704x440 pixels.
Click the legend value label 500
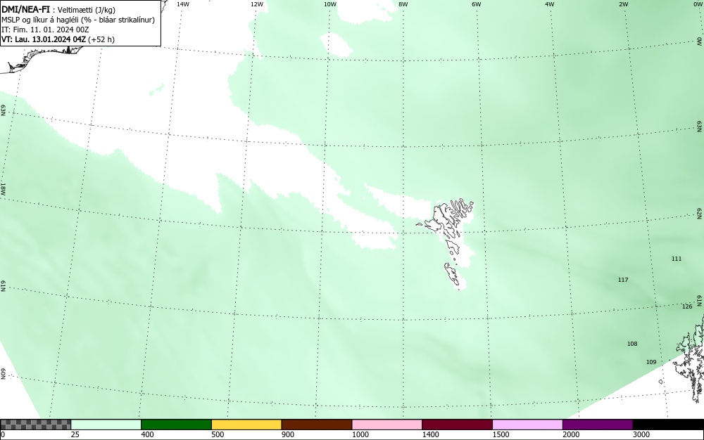click(x=218, y=434)
